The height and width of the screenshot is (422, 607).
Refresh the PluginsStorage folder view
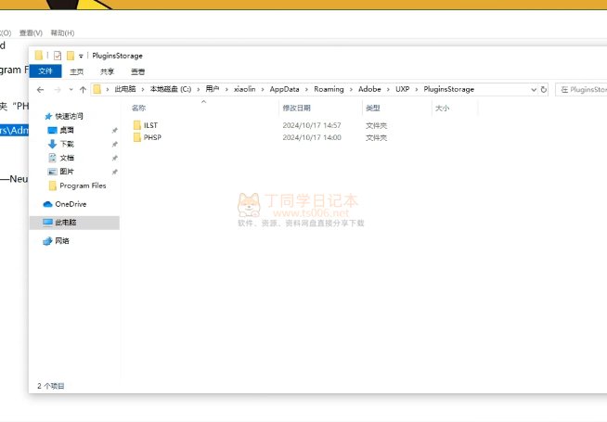[x=544, y=89]
